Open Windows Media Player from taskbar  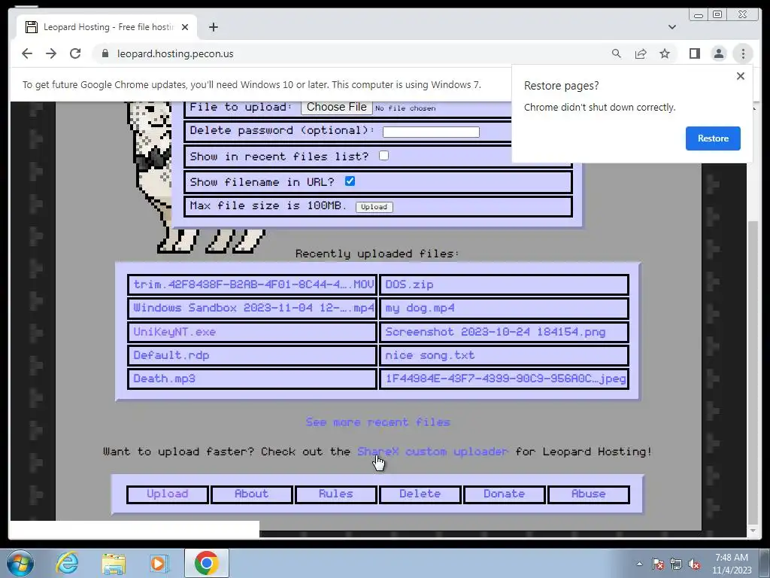point(159,564)
